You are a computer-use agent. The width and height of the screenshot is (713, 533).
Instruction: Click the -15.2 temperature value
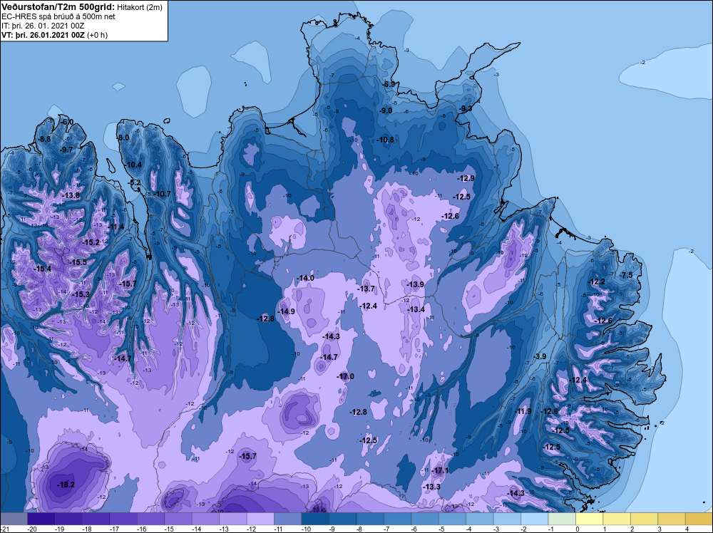pos(91,243)
